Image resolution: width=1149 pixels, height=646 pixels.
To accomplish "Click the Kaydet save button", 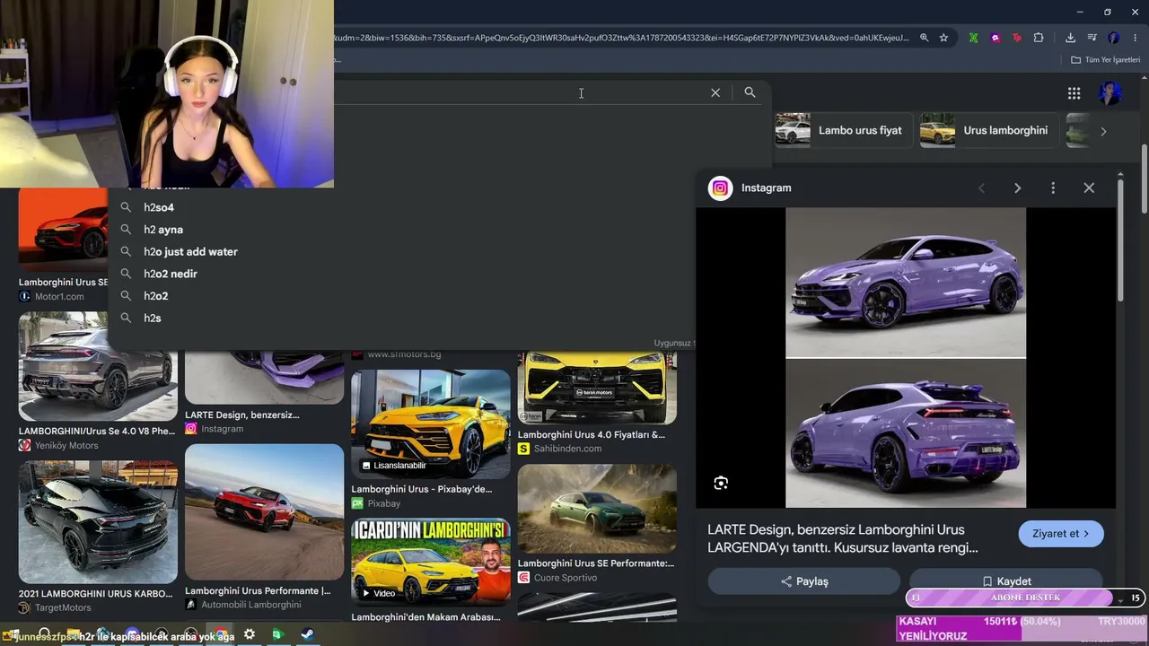I will point(1006,581).
